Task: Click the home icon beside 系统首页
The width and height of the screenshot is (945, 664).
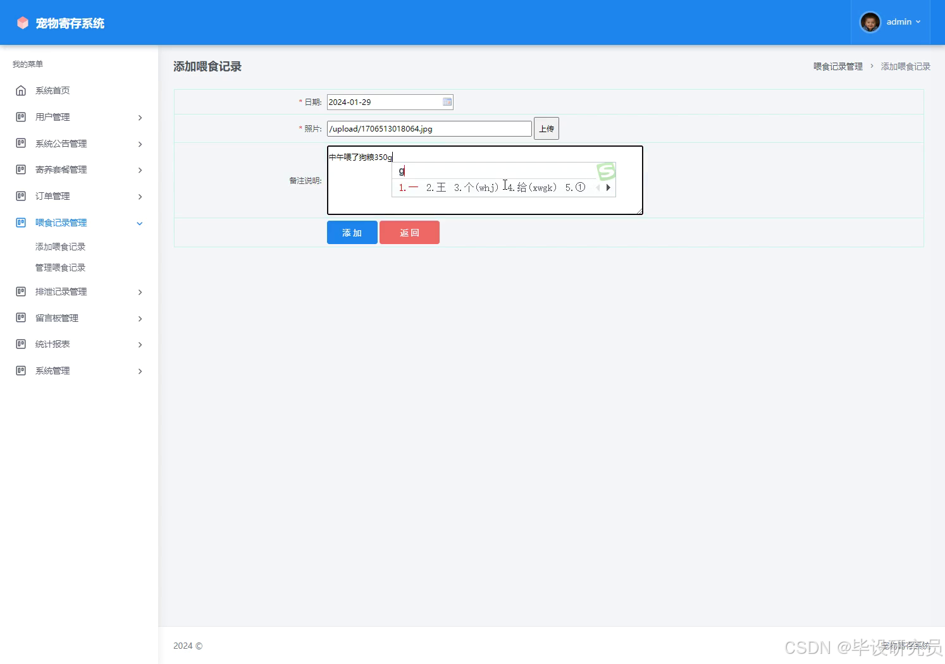Action: (x=21, y=90)
